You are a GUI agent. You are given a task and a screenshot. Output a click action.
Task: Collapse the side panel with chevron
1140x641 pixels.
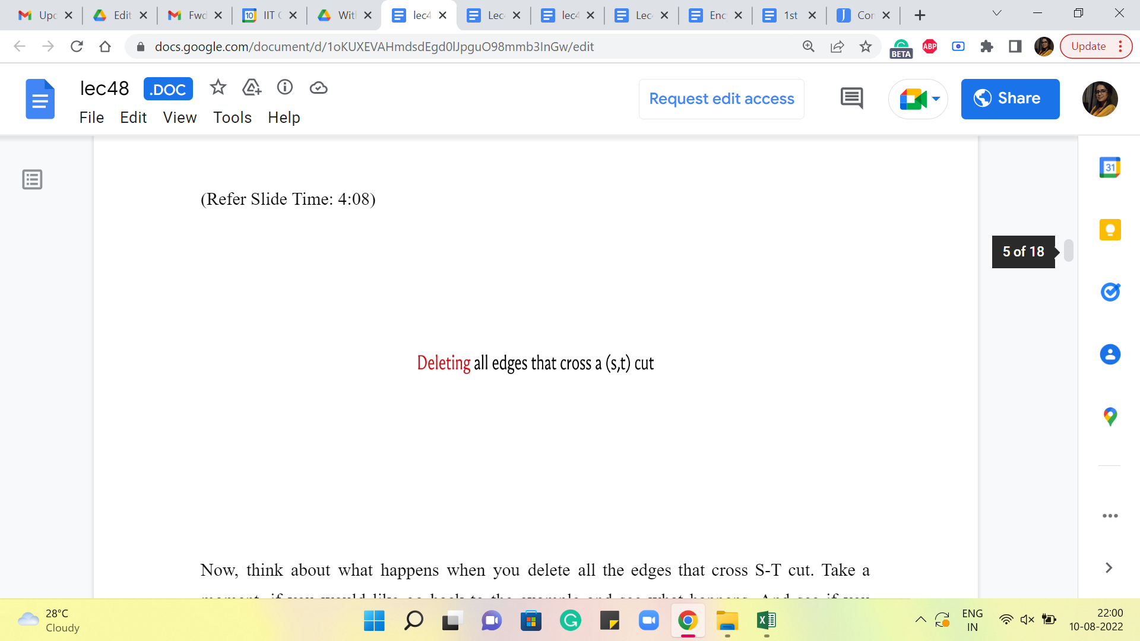tap(1109, 568)
